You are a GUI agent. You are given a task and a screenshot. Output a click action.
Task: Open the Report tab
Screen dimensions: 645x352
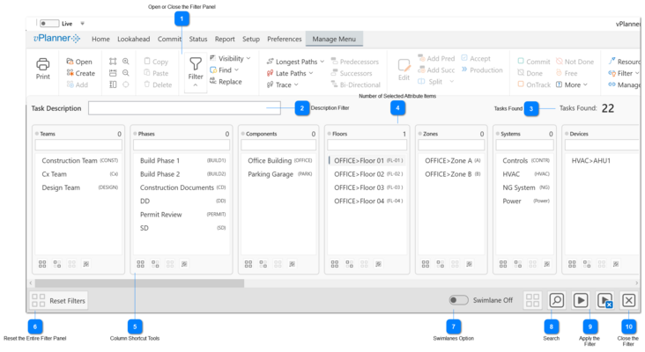225,39
